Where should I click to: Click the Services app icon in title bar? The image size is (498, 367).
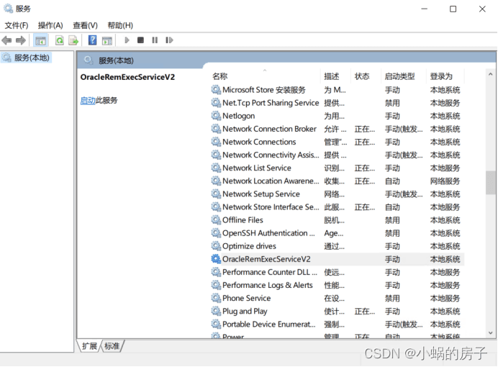click(8, 9)
